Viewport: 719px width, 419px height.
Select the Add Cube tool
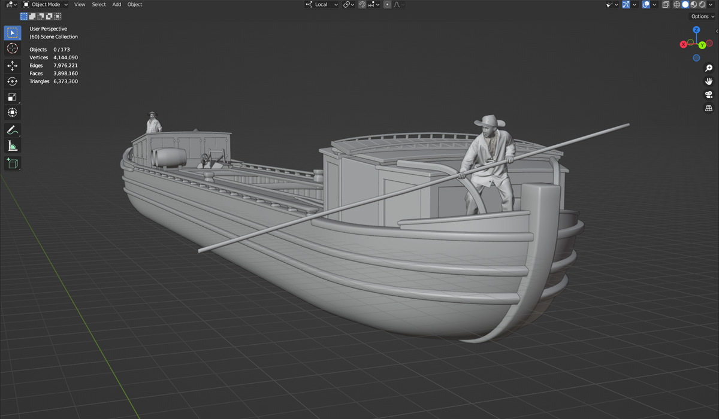[13, 163]
